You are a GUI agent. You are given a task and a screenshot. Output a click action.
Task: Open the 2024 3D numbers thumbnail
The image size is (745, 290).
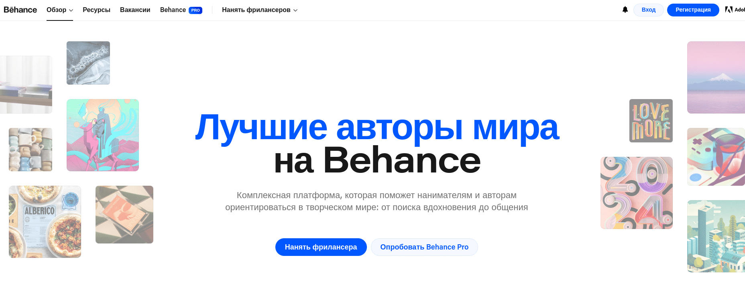pyautogui.click(x=637, y=193)
